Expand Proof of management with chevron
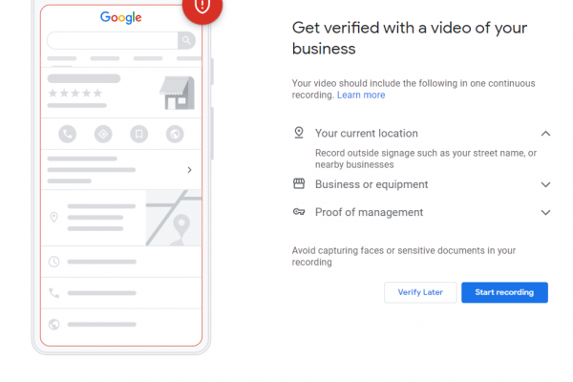This screenshot has width=573, height=382. pyautogui.click(x=545, y=212)
